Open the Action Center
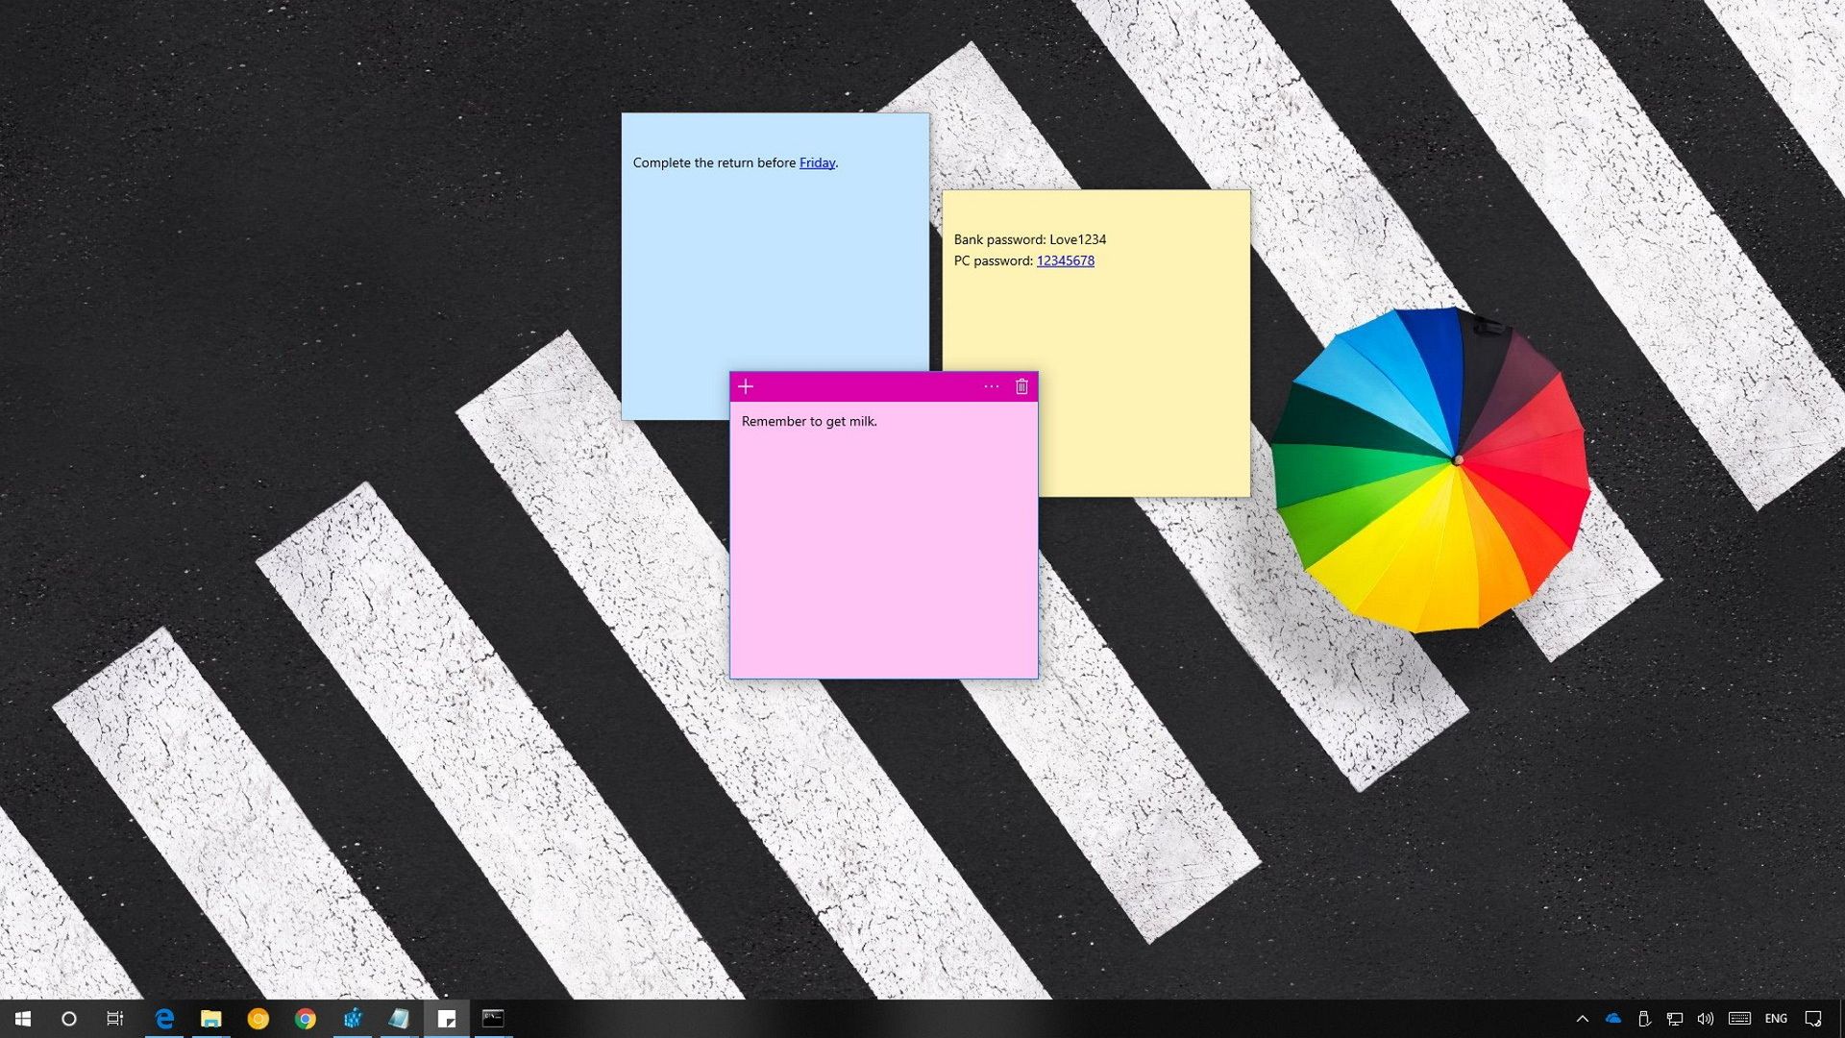1845x1038 pixels. (1816, 1019)
